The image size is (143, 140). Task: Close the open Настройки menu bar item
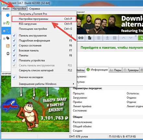coord(19,9)
